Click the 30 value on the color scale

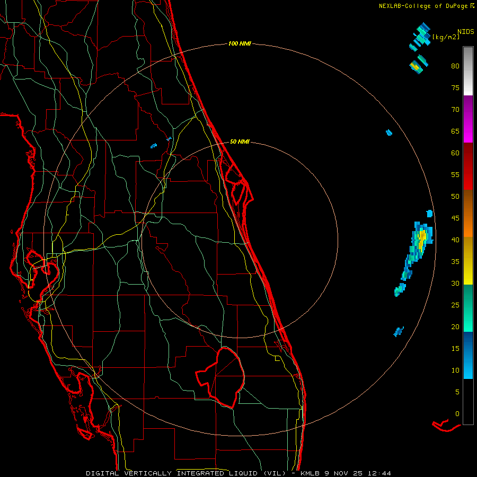[x=455, y=283]
